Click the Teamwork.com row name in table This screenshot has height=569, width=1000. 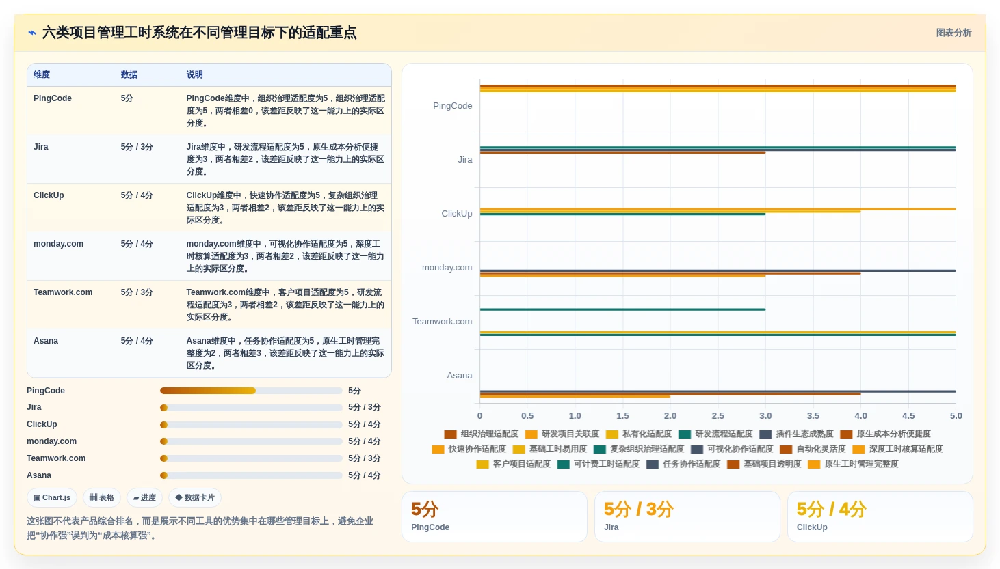(63, 292)
